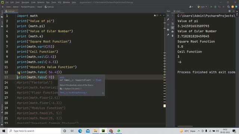
Task: Open WhatsApp from the taskbar
Action: click(119, 131)
